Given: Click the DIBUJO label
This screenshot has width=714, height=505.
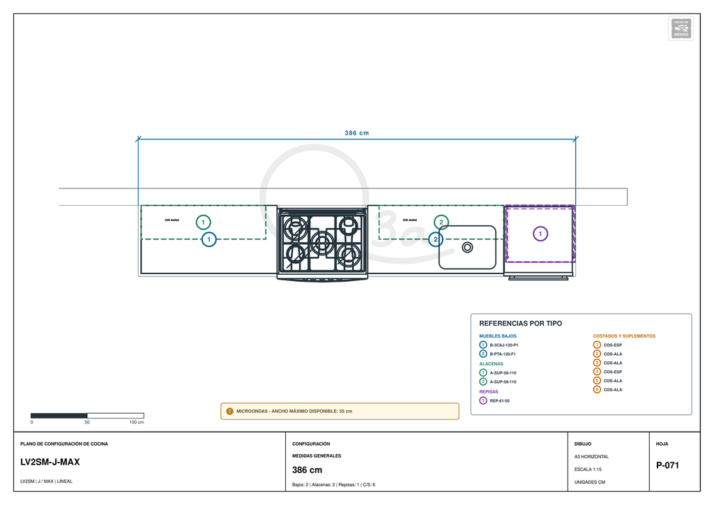Looking at the screenshot, I should pos(583,444).
